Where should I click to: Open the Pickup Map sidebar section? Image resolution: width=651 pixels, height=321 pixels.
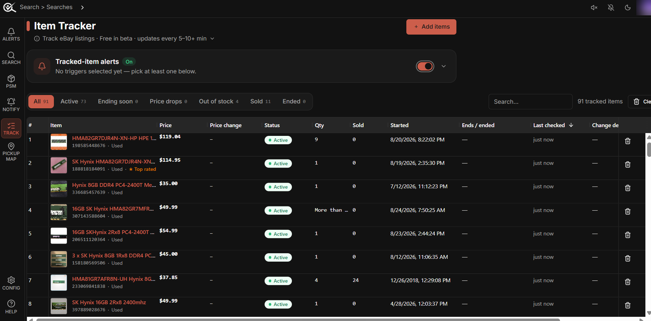tap(11, 152)
